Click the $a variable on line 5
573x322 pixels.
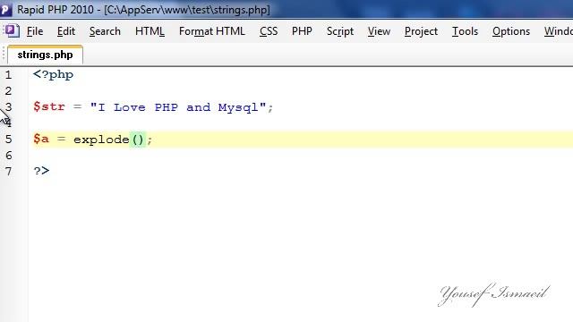(41, 139)
